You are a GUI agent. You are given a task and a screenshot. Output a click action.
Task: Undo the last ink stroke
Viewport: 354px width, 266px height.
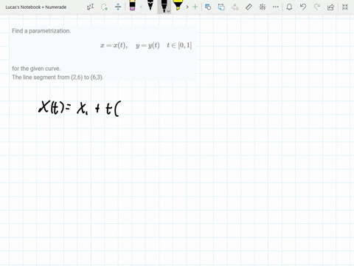click(x=303, y=7)
